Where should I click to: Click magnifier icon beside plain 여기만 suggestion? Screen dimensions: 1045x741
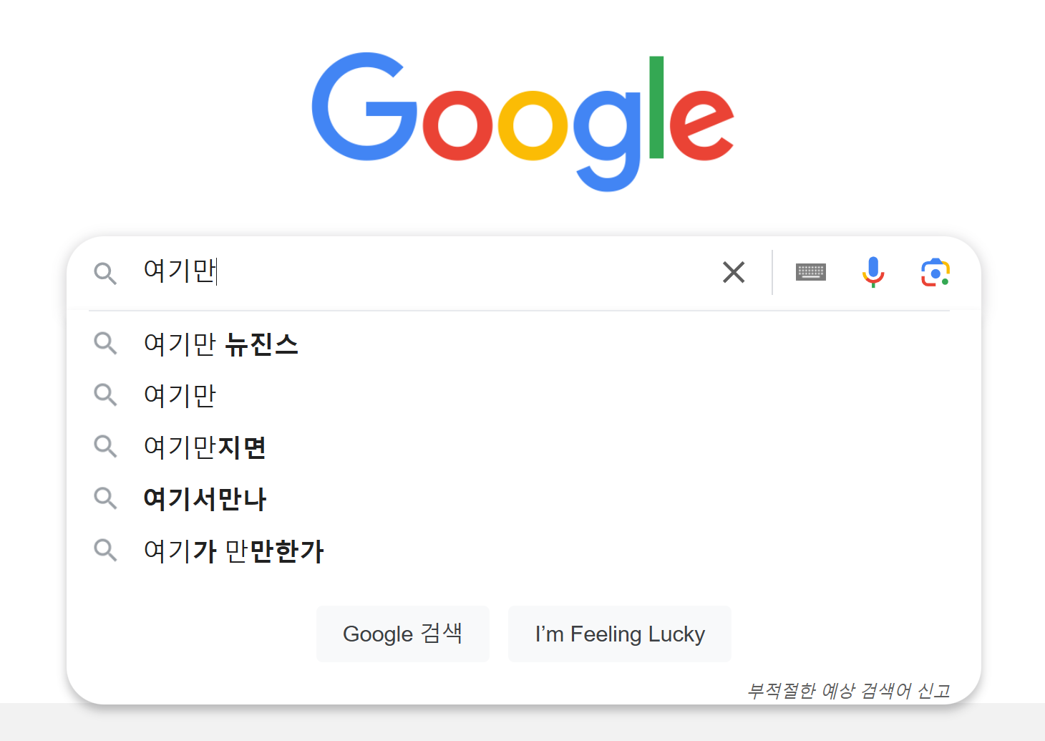coord(105,395)
